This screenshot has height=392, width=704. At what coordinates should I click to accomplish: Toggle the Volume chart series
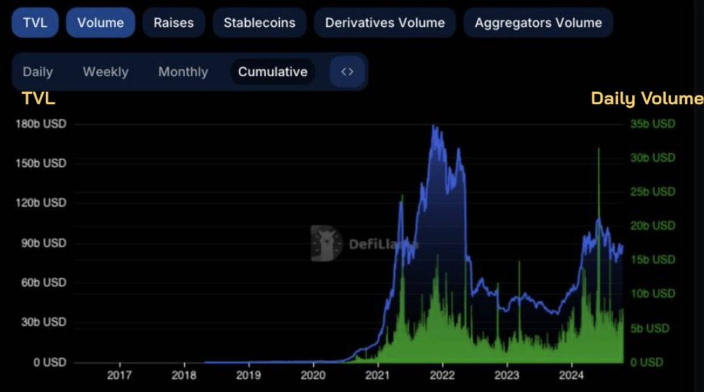pos(100,23)
